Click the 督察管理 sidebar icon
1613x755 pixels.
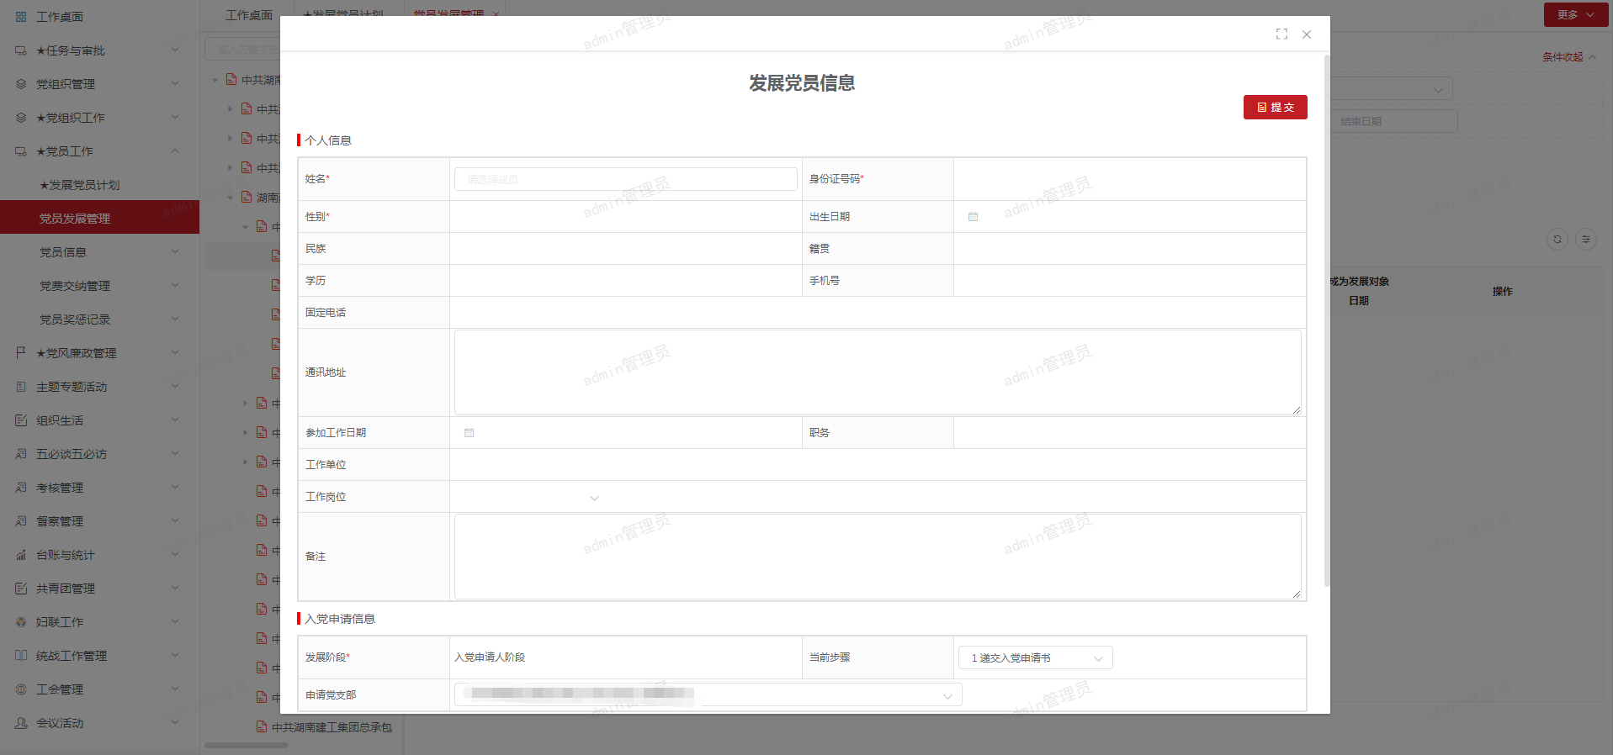[21, 521]
